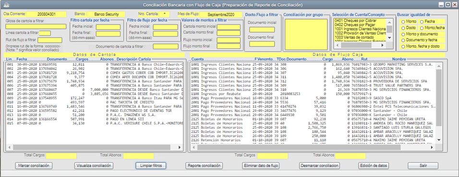Click Filtro cartola Fecha final field
Image resolution: width=459 pixels, height=177 pixels.
click(x=108, y=33)
